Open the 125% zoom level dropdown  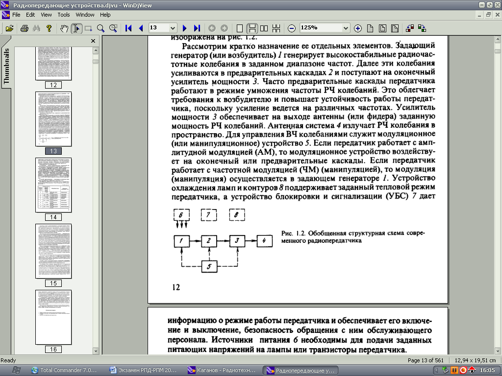click(x=346, y=28)
